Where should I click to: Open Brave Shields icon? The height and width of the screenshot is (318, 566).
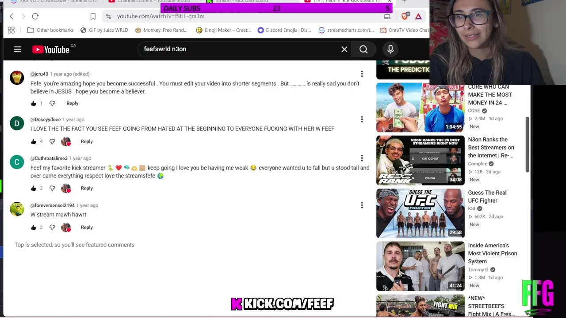[x=405, y=16]
